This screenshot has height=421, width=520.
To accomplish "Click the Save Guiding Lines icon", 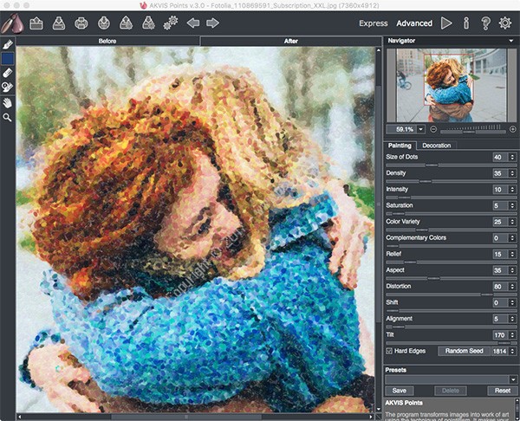I will point(148,23).
